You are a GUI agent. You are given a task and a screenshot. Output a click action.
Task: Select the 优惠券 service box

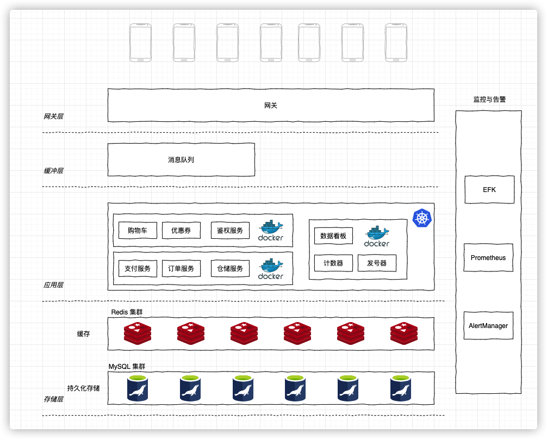(x=181, y=231)
